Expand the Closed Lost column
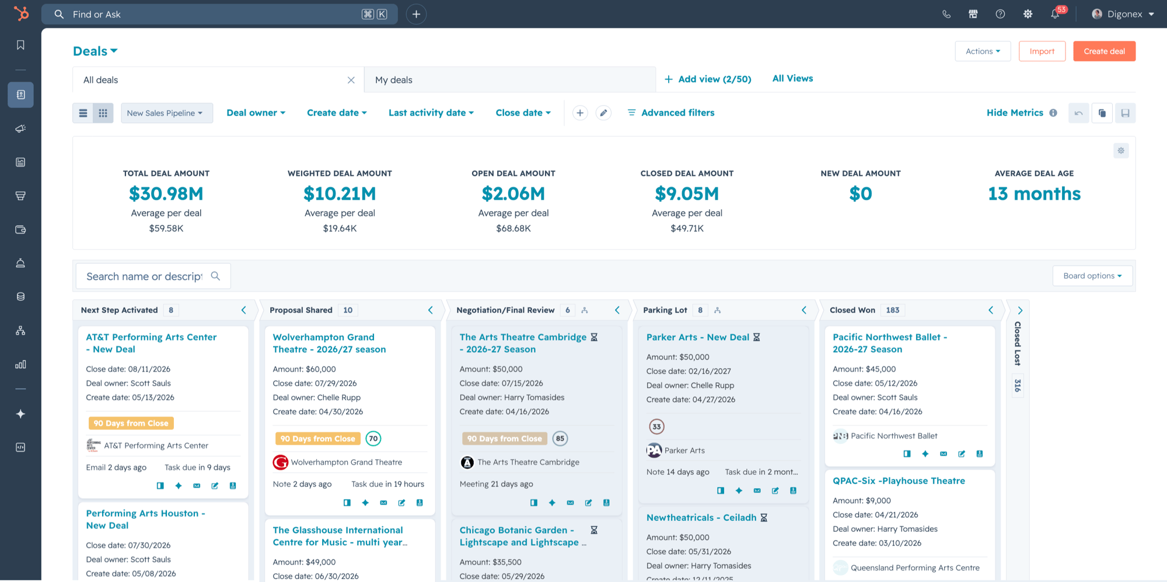 tap(1020, 311)
